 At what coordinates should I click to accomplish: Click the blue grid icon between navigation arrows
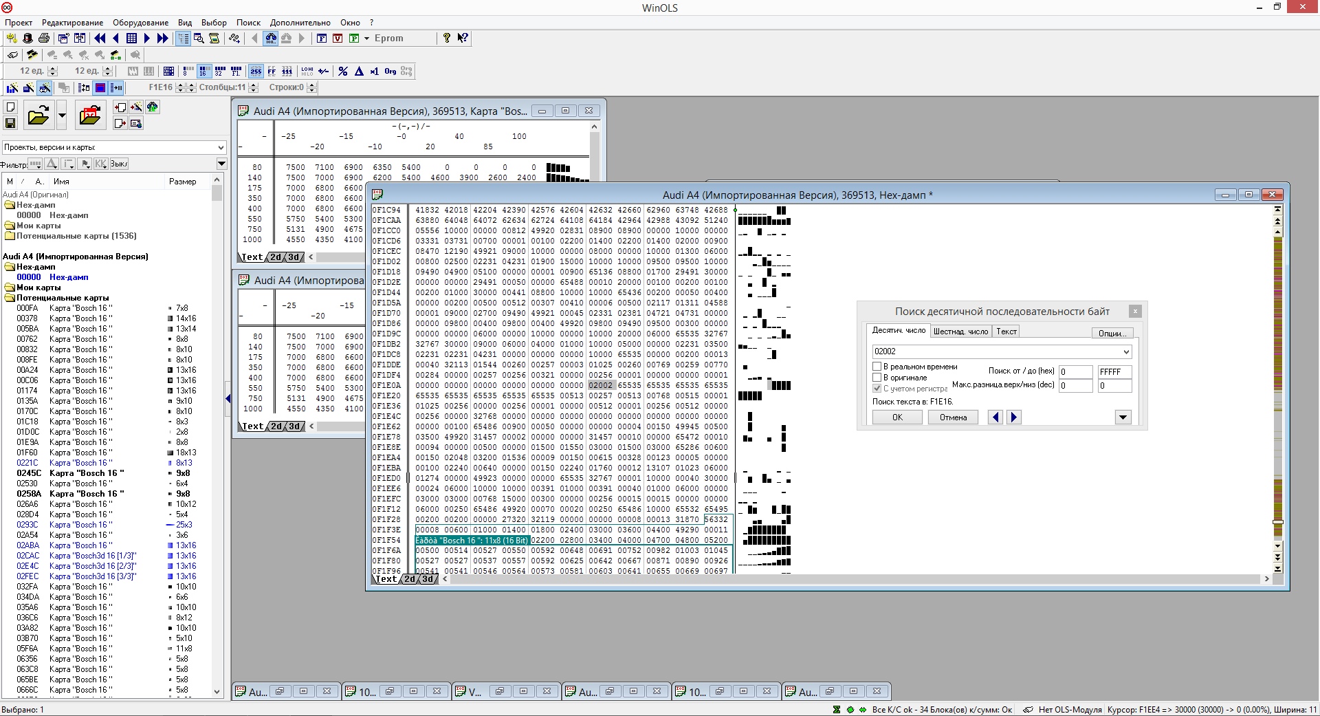click(131, 39)
